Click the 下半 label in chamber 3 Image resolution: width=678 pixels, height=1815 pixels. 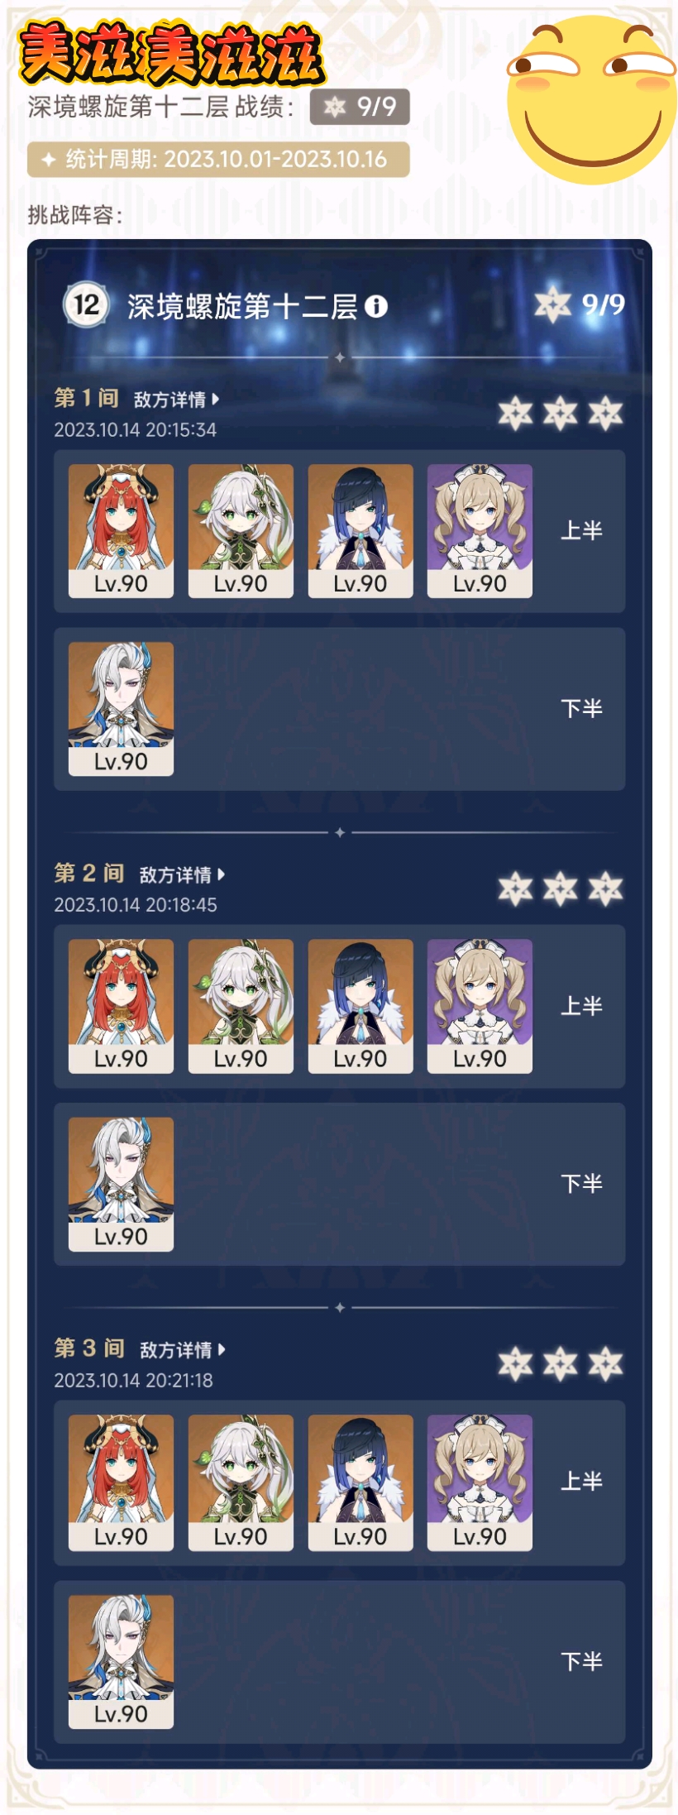tap(581, 1661)
